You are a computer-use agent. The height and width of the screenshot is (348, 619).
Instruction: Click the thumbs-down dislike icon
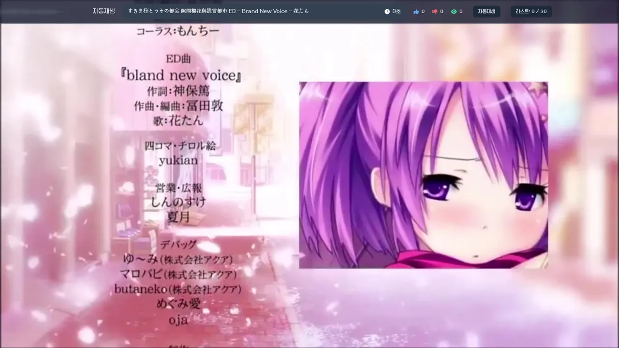click(435, 12)
